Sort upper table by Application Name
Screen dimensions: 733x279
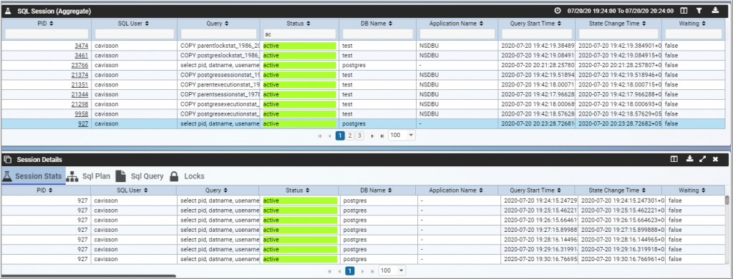pos(481,23)
